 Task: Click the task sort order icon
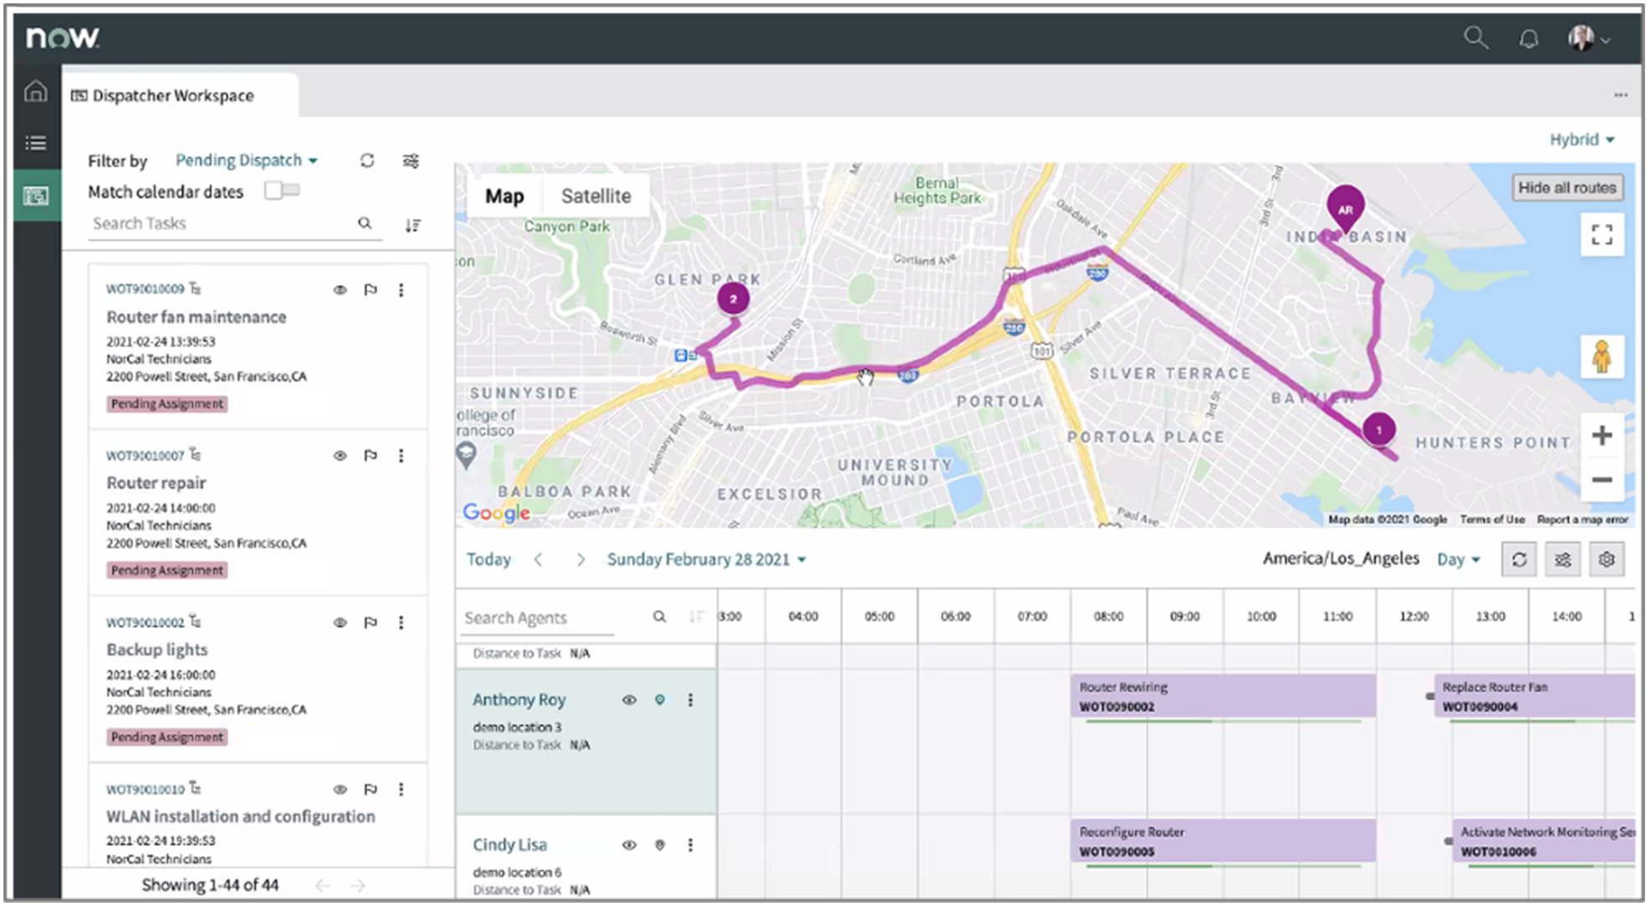[x=412, y=225]
